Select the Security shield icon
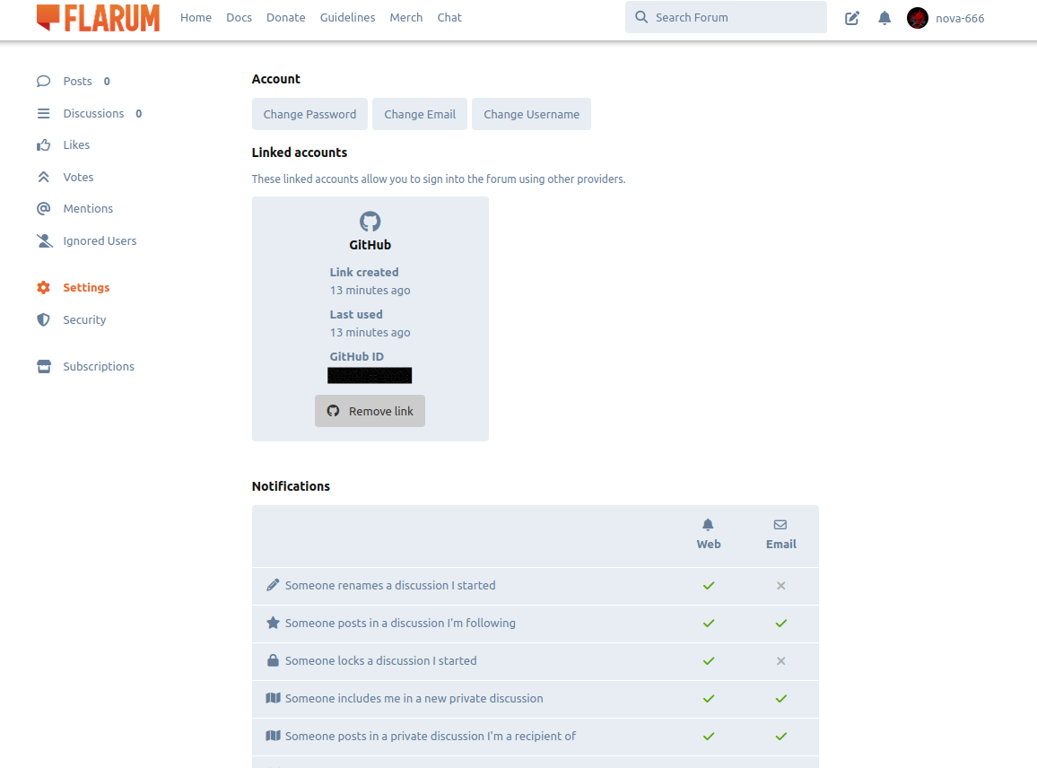1037x768 pixels. [x=43, y=319]
